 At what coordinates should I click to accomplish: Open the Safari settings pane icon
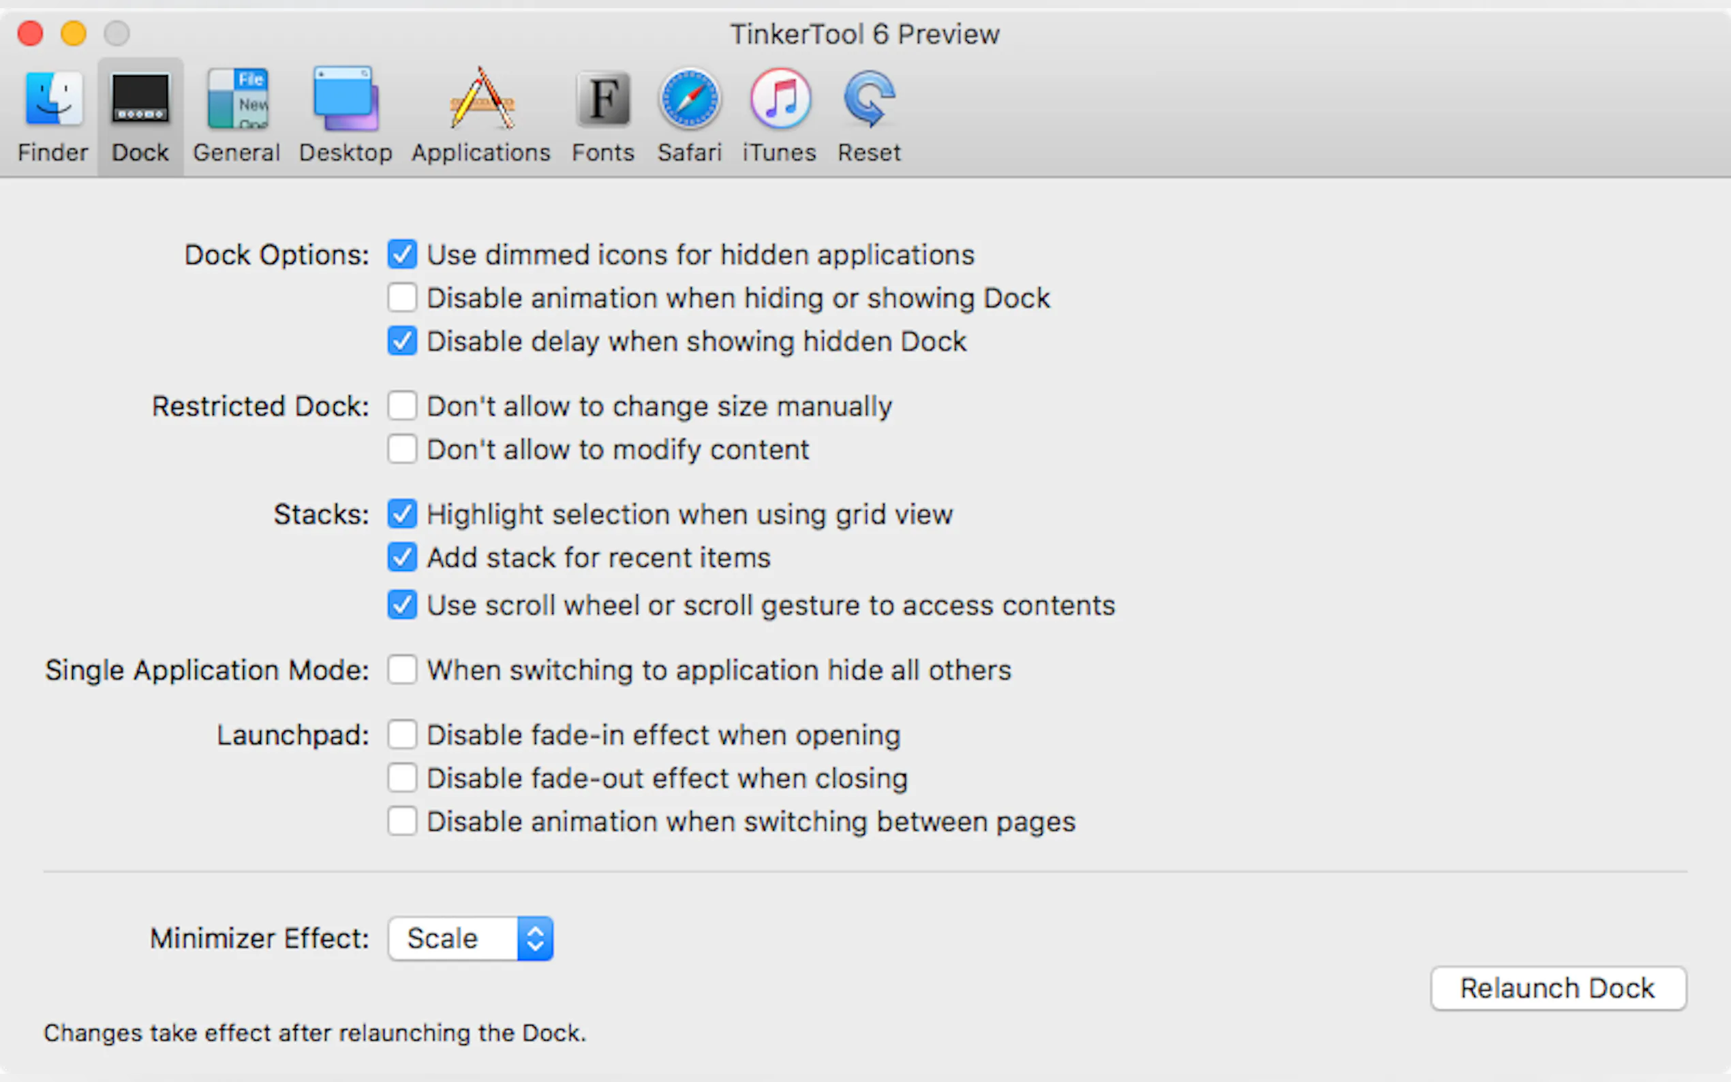(x=690, y=100)
